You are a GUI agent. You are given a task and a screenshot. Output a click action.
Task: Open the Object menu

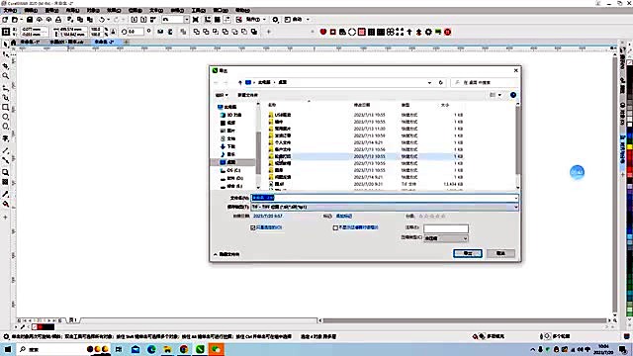coord(93,10)
